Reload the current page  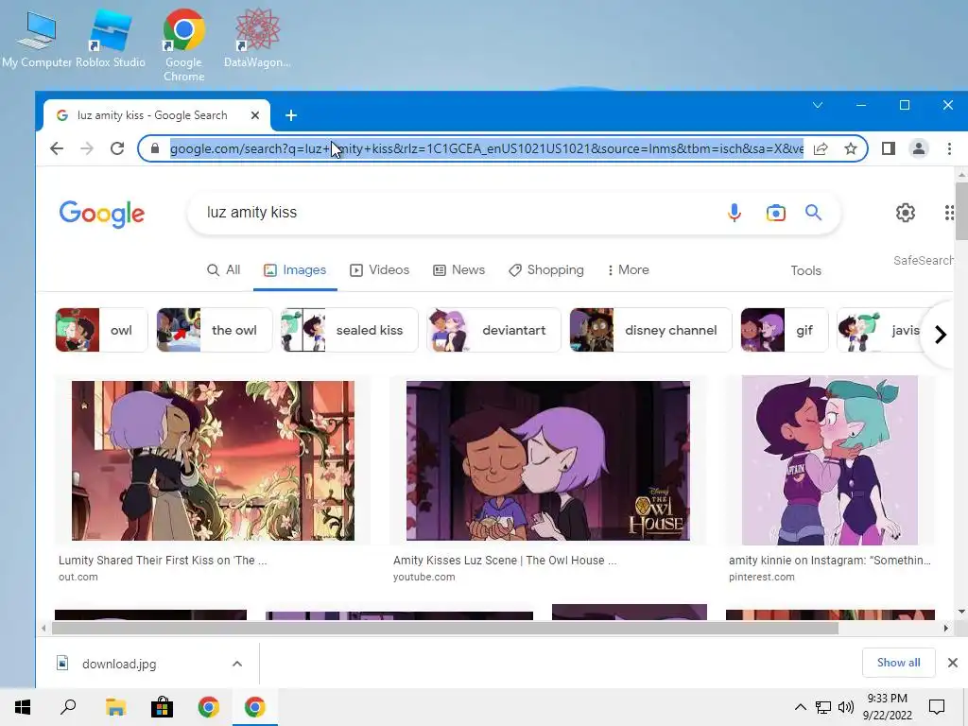(117, 148)
